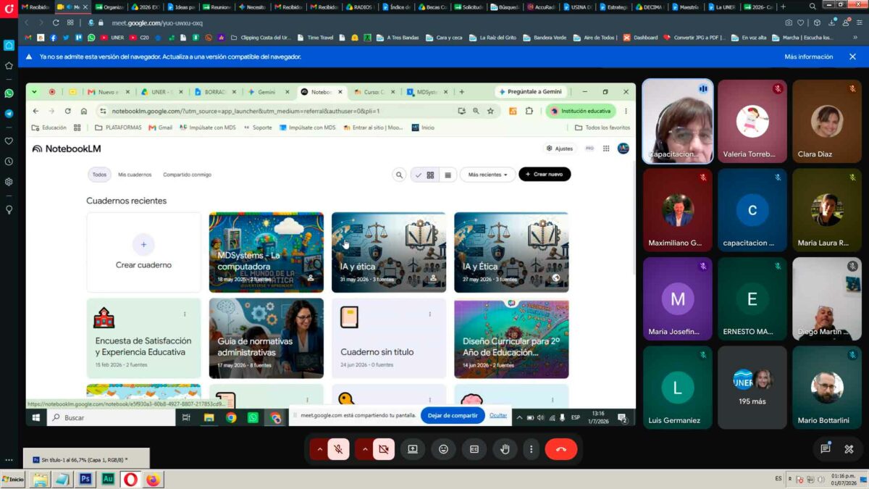The height and width of the screenshot is (489, 869).
Task: Open the IA y Ética notebook dated 27 may
Action: [511, 252]
